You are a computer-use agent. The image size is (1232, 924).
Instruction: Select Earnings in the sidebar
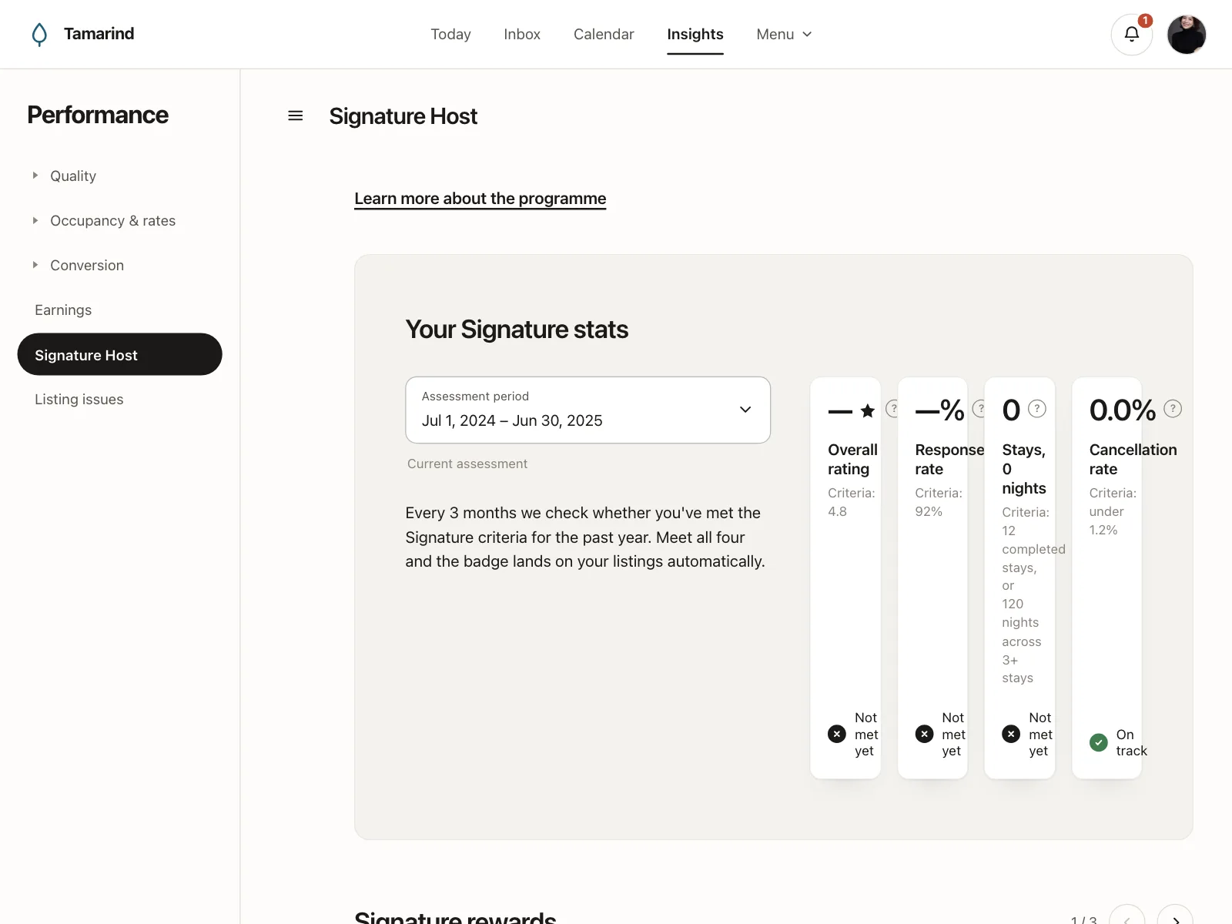63,310
